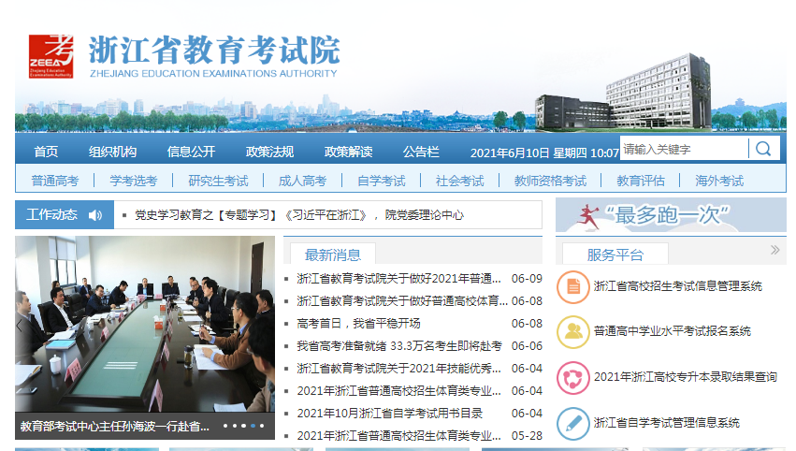Viewport: 796px width, 451px height.
Task: Click the double chevron beside 服务平台
Action: pyautogui.click(x=774, y=250)
